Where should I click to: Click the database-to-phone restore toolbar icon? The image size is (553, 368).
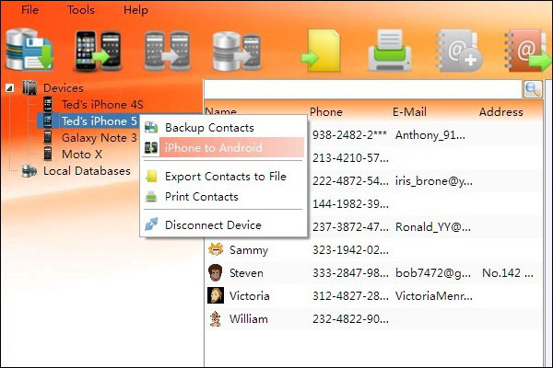(x=237, y=52)
